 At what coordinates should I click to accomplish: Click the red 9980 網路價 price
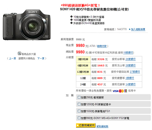pyautogui.click(x=80, y=52)
